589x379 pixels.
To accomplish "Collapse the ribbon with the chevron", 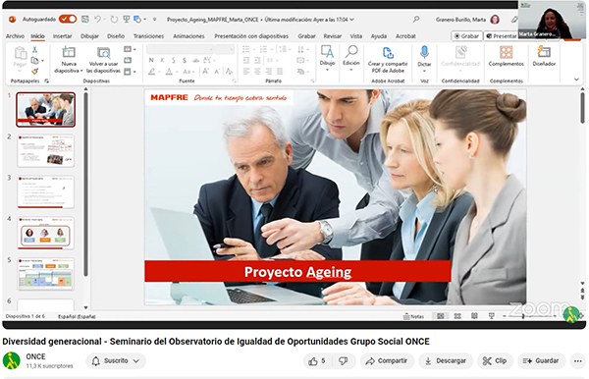I will pyautogui.click(x=576, y=80).
